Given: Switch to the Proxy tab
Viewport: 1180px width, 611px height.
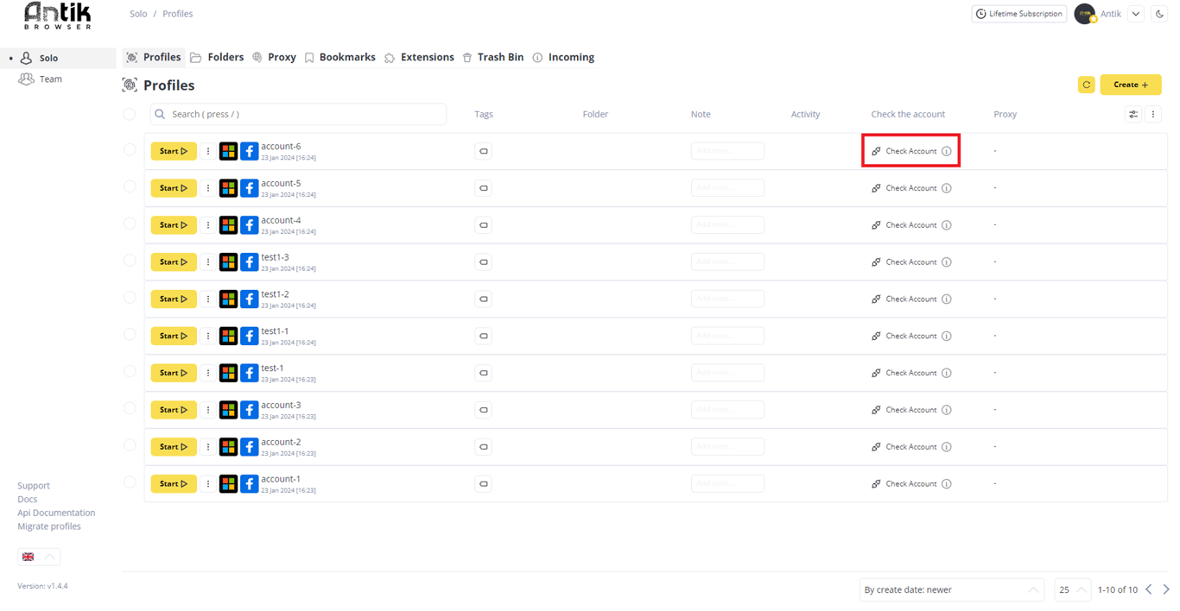Looking at the screenshot, I should click(274, 57).
